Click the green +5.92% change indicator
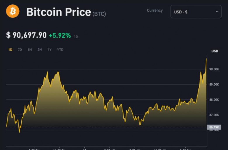 [60, 36]
